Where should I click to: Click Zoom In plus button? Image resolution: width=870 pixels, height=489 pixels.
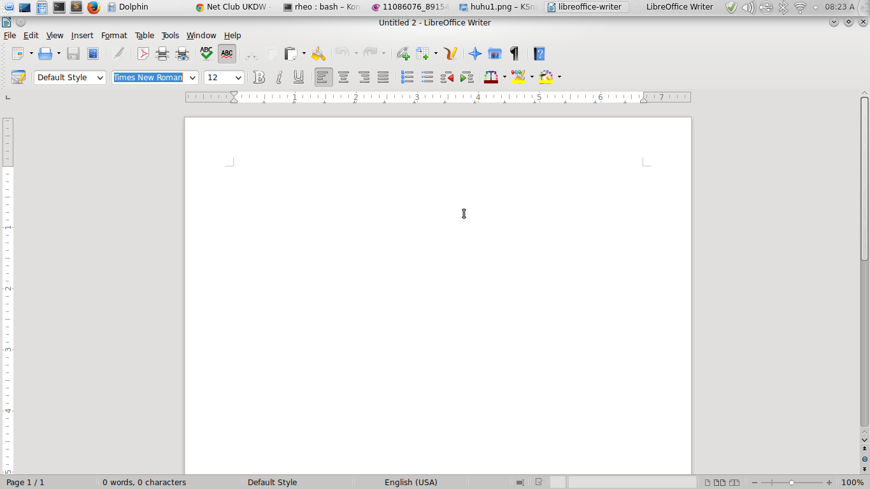(x=829, y=482)
